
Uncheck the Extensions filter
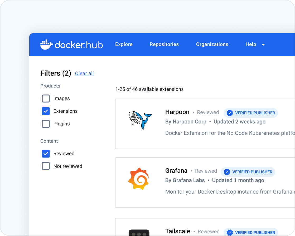click(46, 111)
